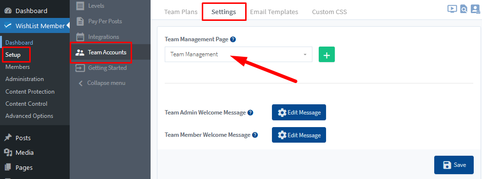Open the search icon at top right
The width and height of the screenshot is (482, 179).
coord(463,9)
